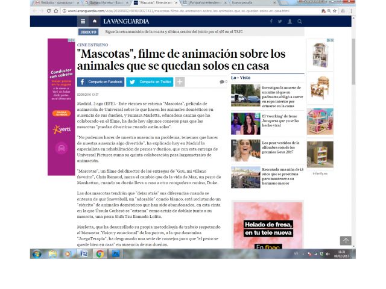Go to La Vanguardia home via house icon
Screen dimensions: 386x289
point(95,22)
